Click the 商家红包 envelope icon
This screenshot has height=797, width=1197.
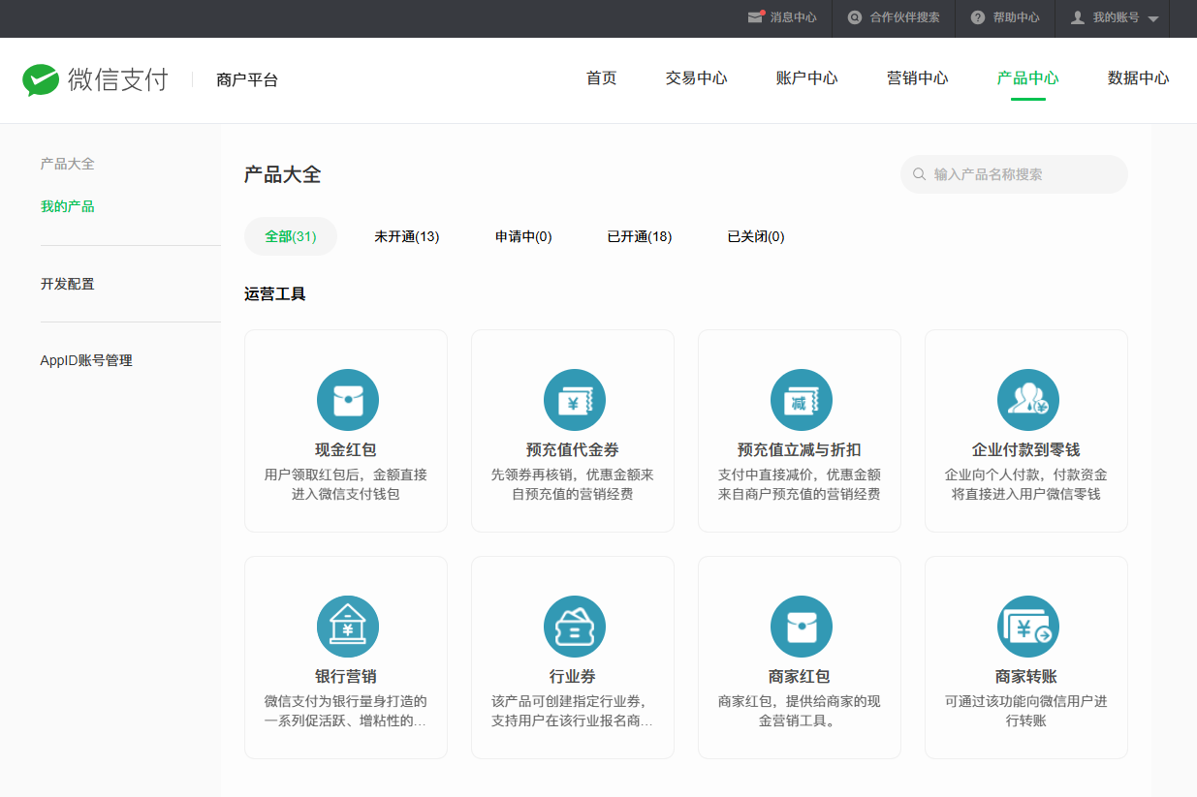pos(802,627)
